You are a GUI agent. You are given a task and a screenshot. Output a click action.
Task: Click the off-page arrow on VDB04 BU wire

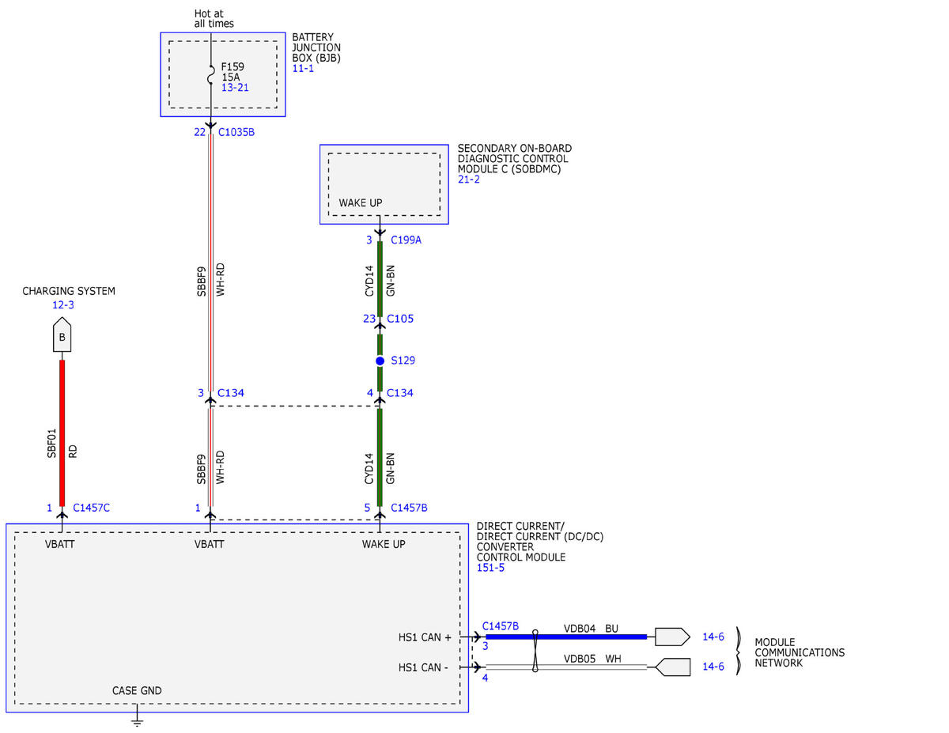coord(672,637)
